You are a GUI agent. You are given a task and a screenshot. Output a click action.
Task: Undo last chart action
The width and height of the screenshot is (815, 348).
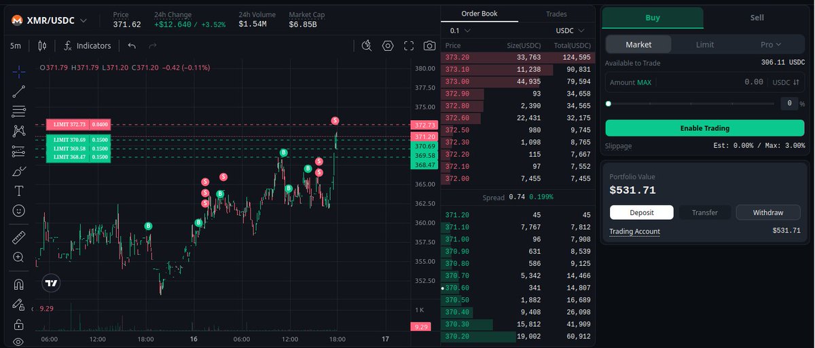(x=132, y=45)
